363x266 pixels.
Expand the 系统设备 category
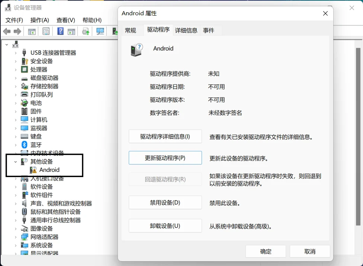point(16,246)
